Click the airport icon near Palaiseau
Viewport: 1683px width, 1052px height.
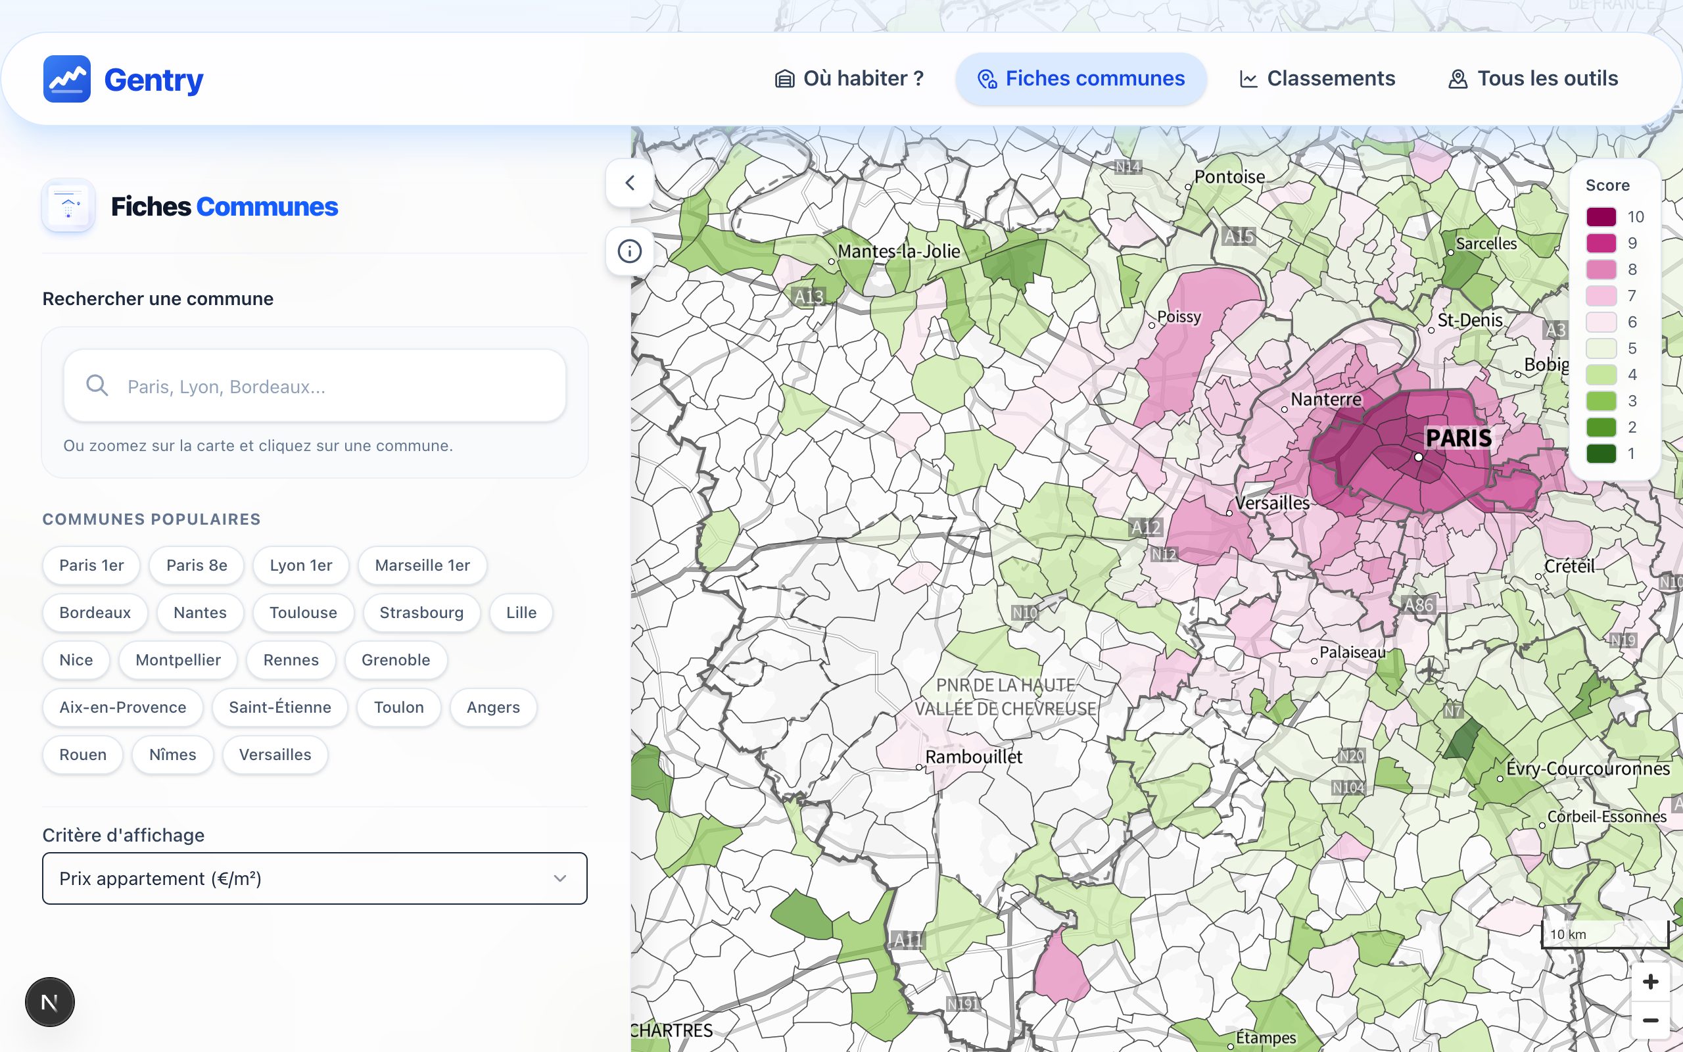pyautogui.click(x=1429, y=670)
